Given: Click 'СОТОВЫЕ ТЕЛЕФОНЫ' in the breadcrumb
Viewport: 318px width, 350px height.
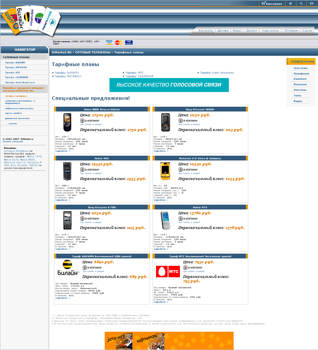Looking at the screenshot, I should 93,53.
